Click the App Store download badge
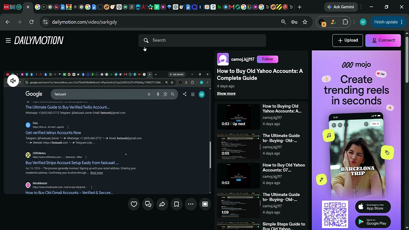 (x=373, y=207)
